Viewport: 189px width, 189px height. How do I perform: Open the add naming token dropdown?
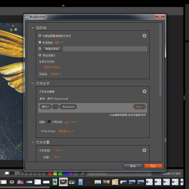click(140, 107)
